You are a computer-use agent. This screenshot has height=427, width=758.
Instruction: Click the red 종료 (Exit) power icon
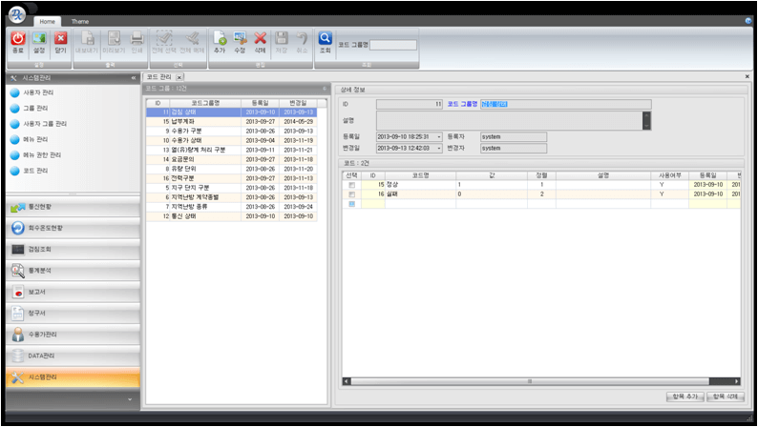pos(18,39)
